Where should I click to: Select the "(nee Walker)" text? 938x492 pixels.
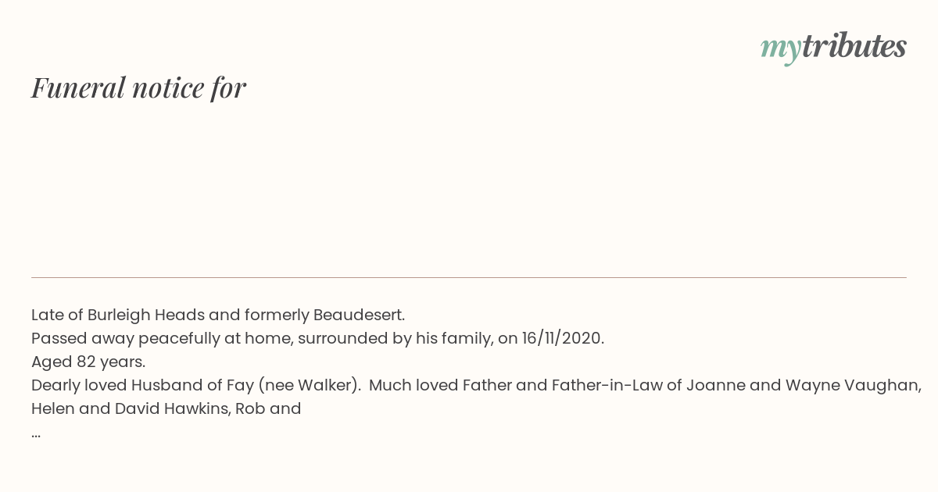(x=310, y=386)
